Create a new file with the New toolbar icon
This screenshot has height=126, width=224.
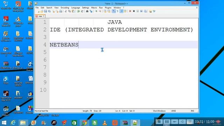tap(38, 11)
